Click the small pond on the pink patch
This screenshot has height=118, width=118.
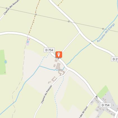click(x=28, y=42)
